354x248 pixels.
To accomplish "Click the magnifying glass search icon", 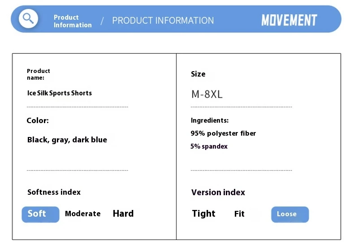I will (28, 19).
